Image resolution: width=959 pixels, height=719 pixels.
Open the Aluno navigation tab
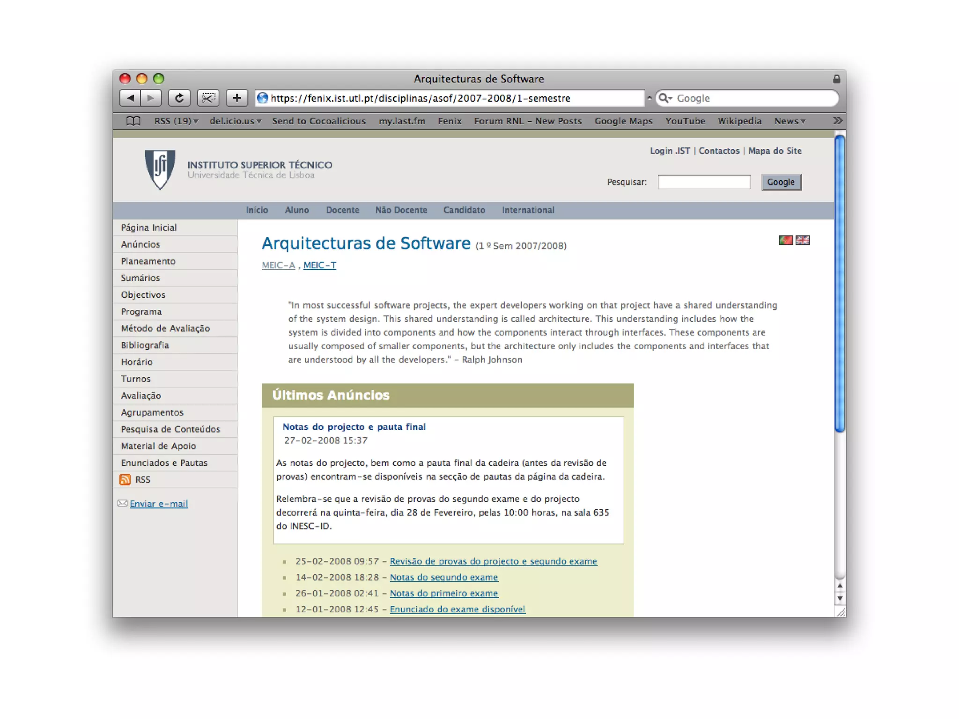coord(297,210)
